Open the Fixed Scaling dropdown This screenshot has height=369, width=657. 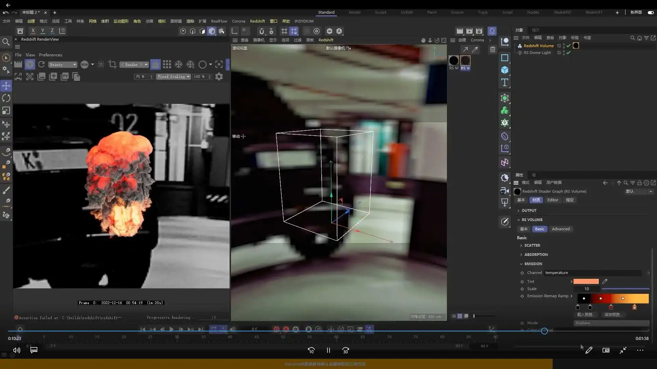point(173,77)
